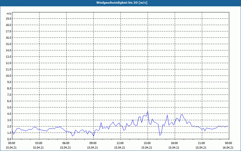Image resolution: width=241 pixels, height=151 pixels.
Task: Select the 14,0 y-axis value
Action: [x=8, y=50]
